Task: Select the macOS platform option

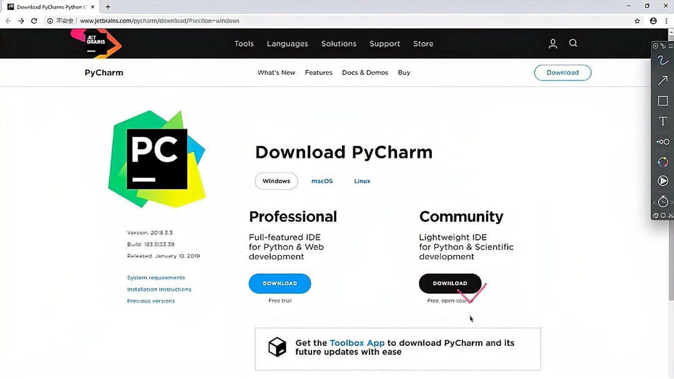Action: pos(322,181)
